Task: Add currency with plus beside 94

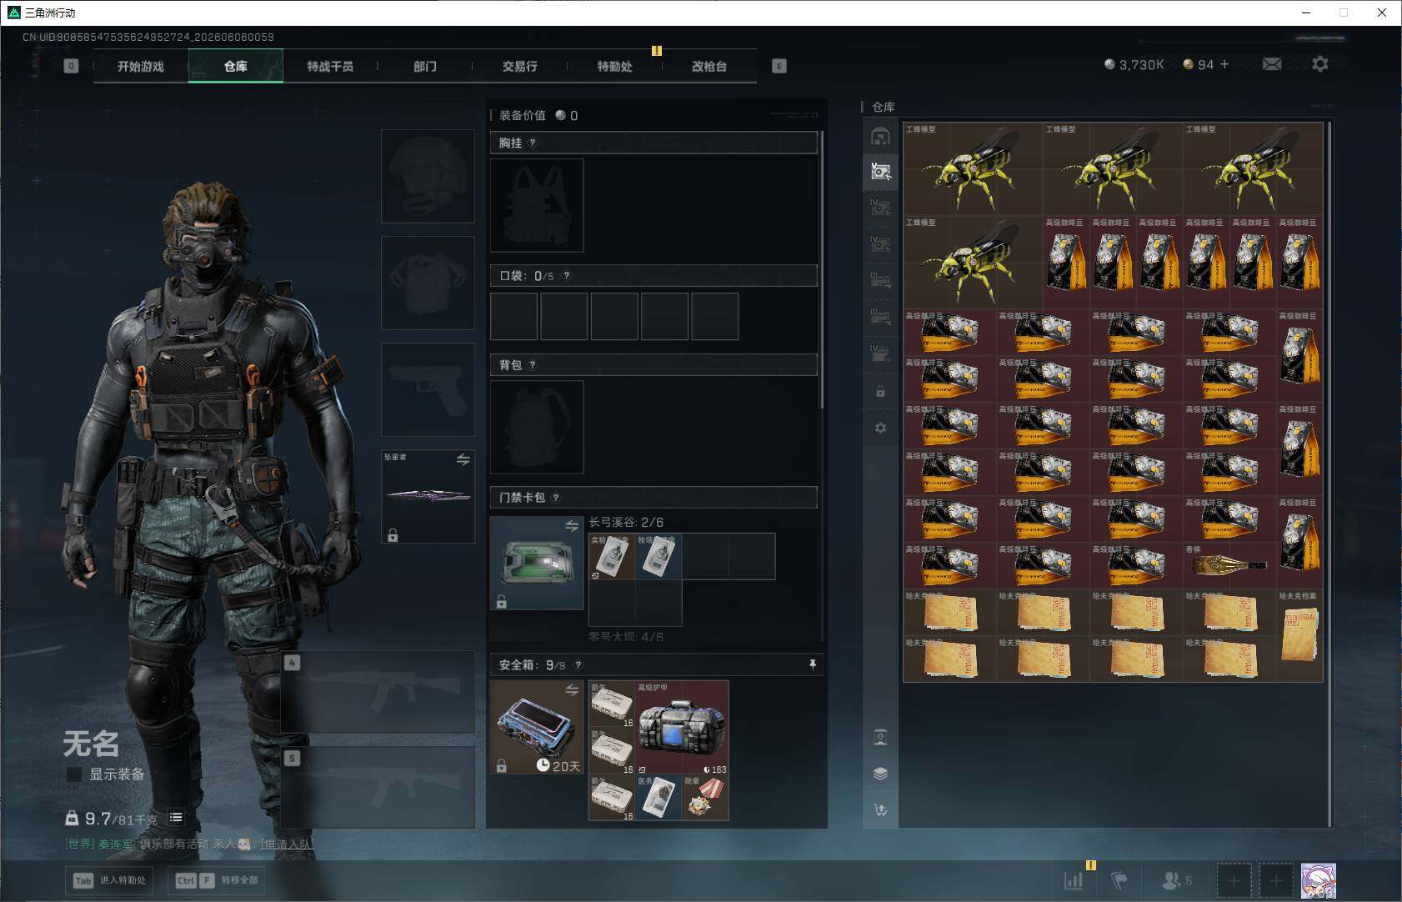Action: pos(1224,64)
